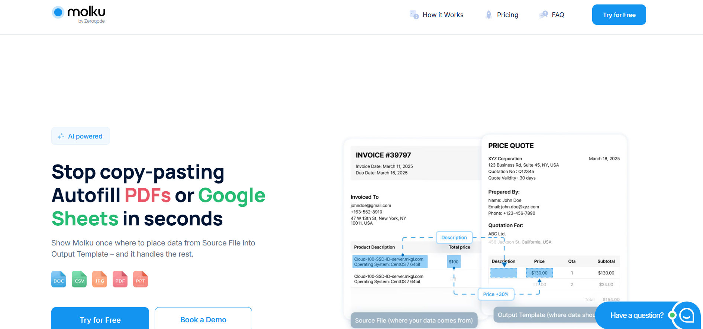Screen dimensions: 703x329
Task: Click the highlighted $130.00 price cell
Action: pos(539,273)
